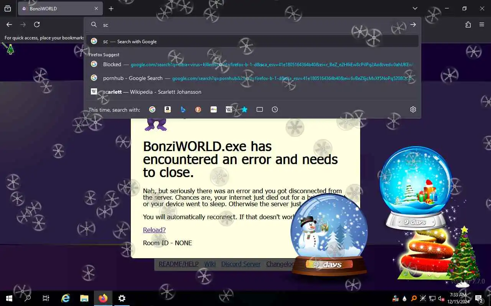This screenshot has height=306, width=491.
Task: Click the Go arrow in the address bar
Action: click(413, 24)
